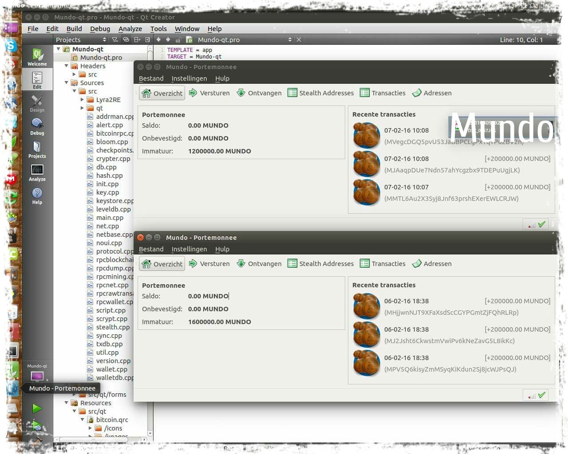Open the Analyze menu in Qt Creator
568x454 pixels.
point(130,28)
